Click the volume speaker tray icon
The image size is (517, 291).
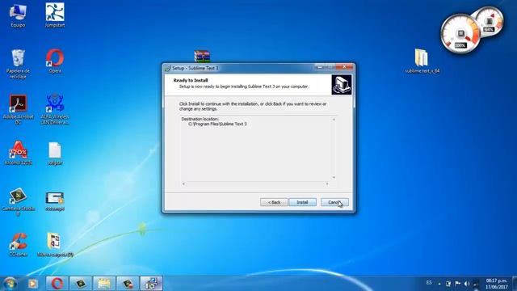pos(467,284)
